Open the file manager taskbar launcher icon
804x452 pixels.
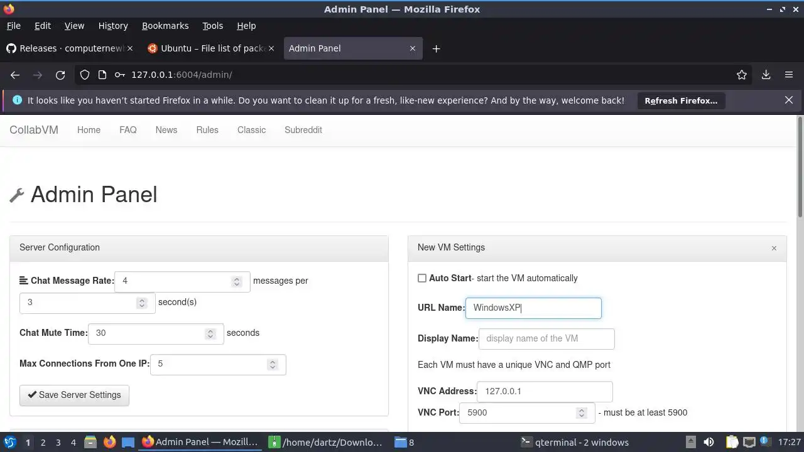90,442
